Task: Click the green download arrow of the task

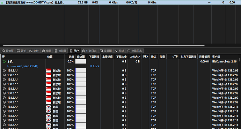Action: tap(2, 2)
